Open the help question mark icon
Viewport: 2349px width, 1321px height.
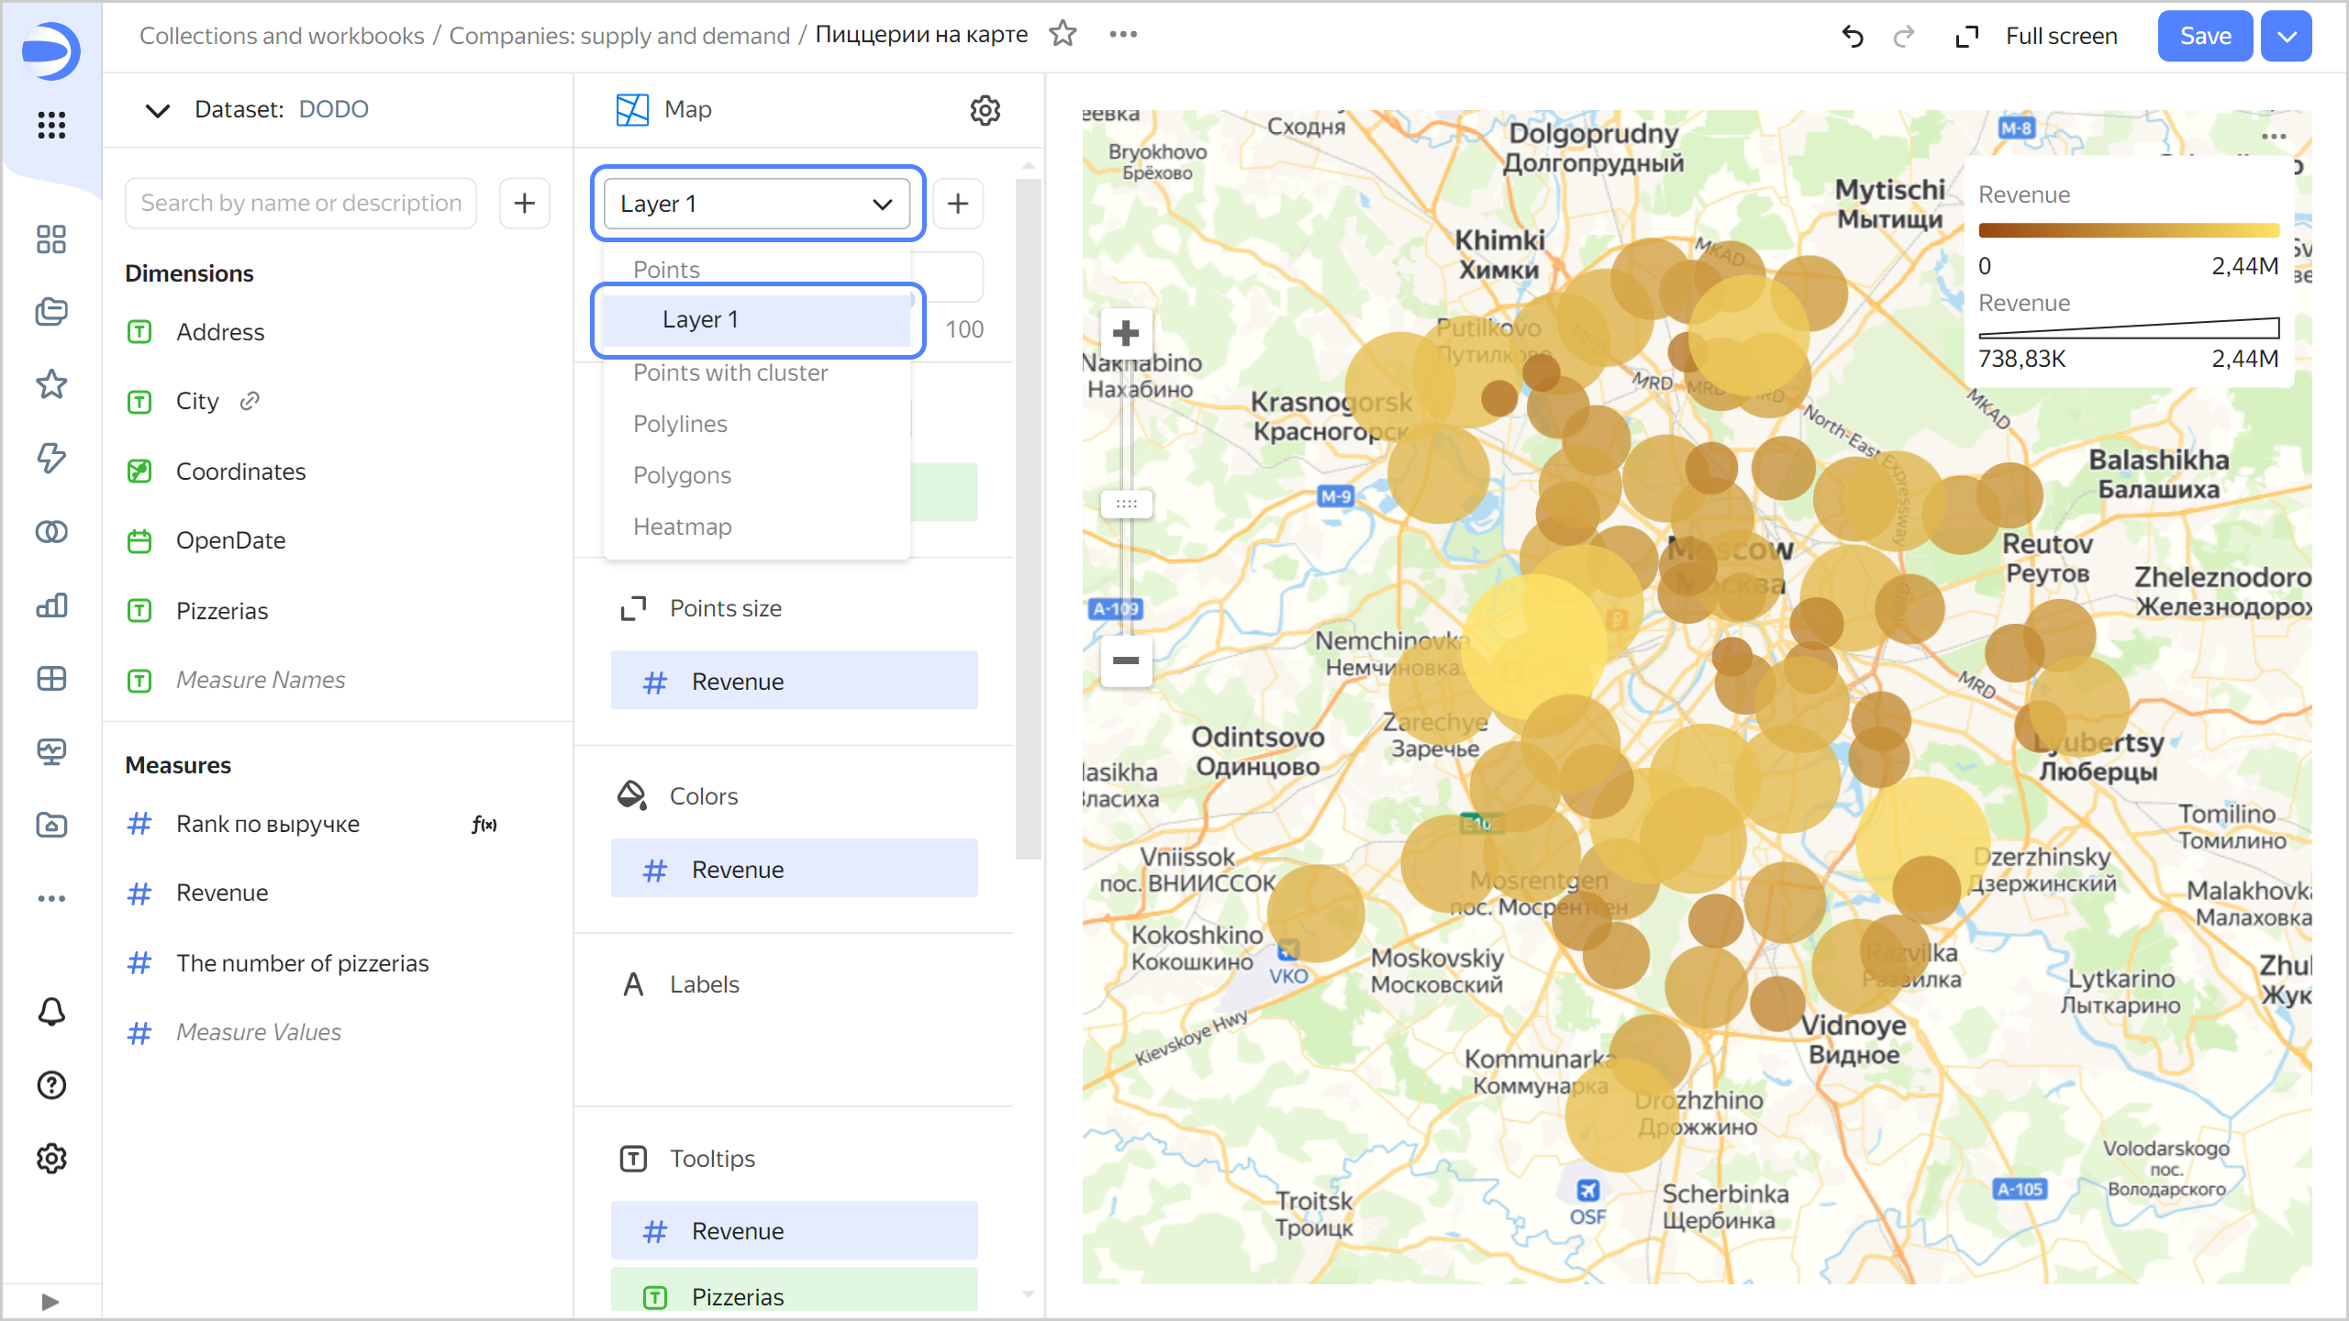(x=51, y=1085)
